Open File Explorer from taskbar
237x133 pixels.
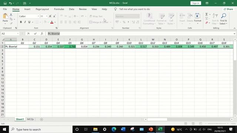coord(96,129)
